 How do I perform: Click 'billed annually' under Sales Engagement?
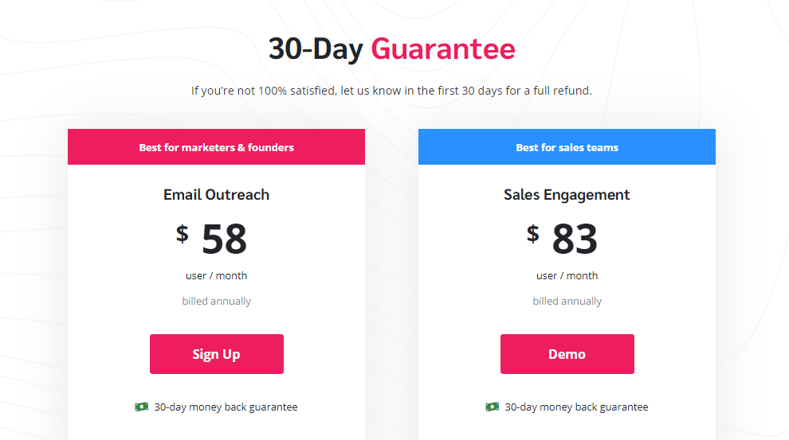click(x=567, y=301)
